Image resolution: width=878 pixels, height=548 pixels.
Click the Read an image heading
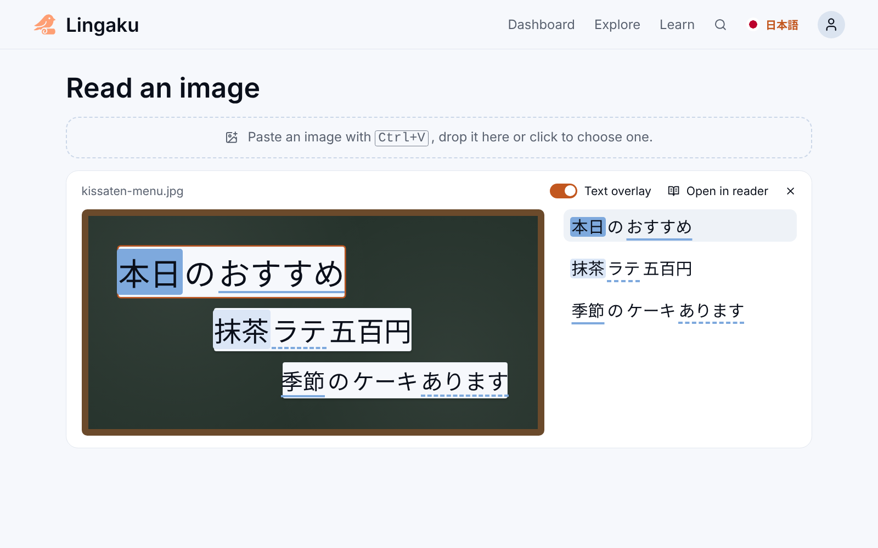click(163, 88)
